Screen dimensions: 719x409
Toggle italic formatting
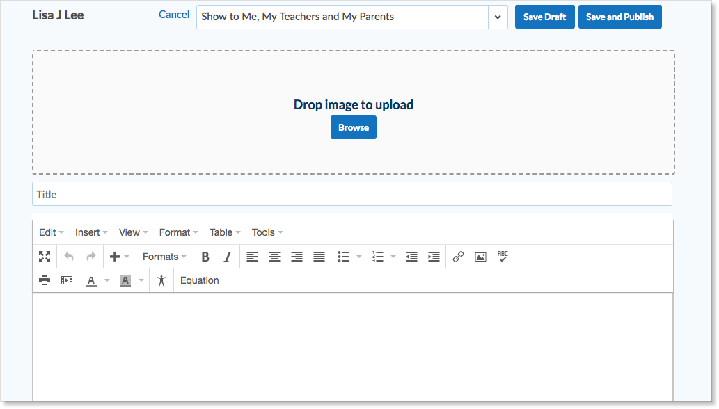pyautogui.click(x=228, y=257)
